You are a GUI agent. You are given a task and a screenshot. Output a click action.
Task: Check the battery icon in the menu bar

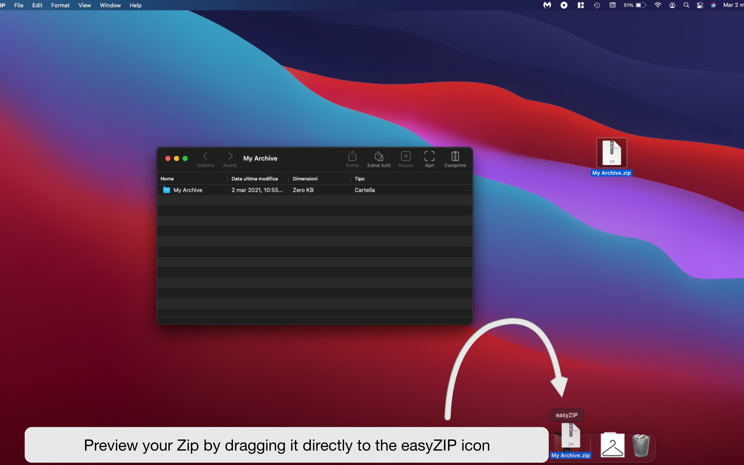[x=640, y=5]
